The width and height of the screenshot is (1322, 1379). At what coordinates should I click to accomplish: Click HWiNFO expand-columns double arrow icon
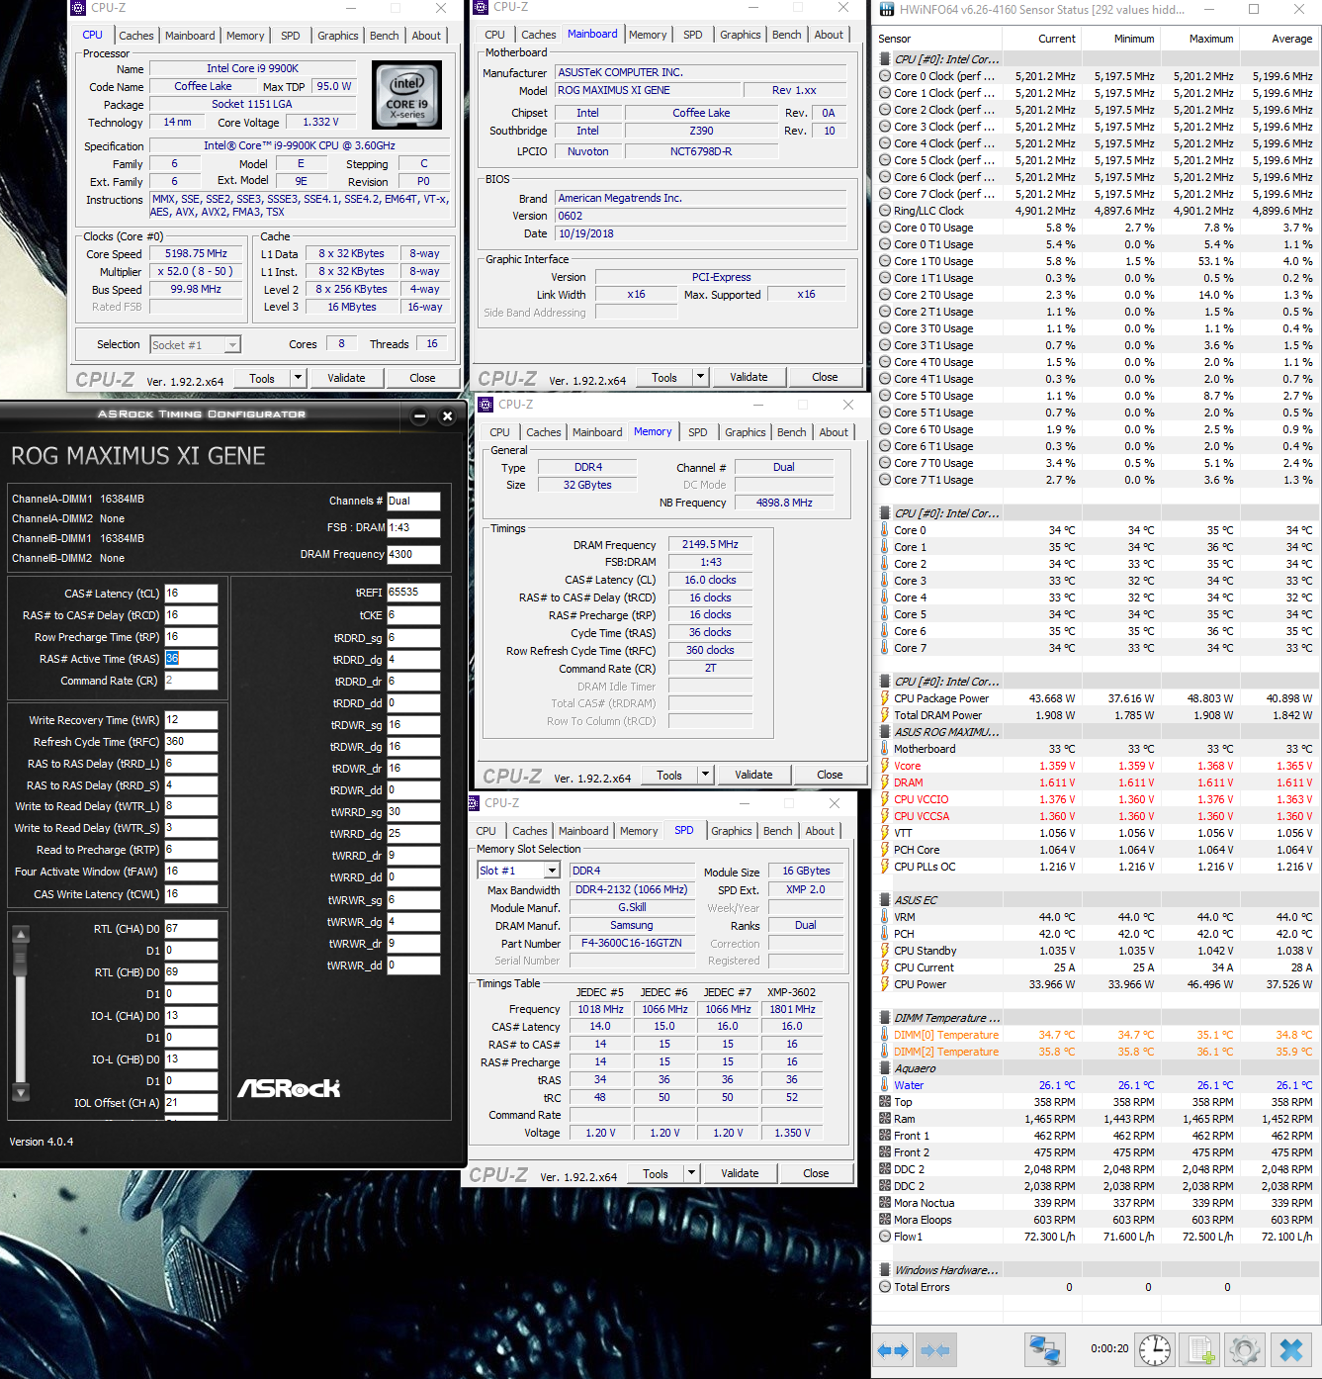[x=893, y=1350]
